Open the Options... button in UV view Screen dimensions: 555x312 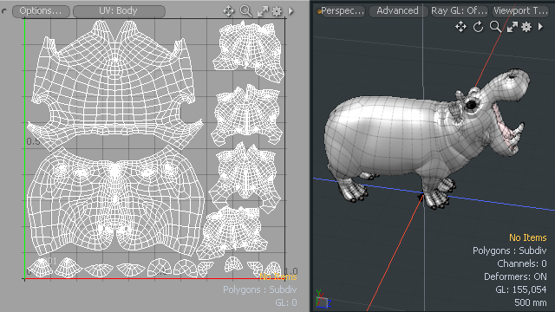point(41,11)
